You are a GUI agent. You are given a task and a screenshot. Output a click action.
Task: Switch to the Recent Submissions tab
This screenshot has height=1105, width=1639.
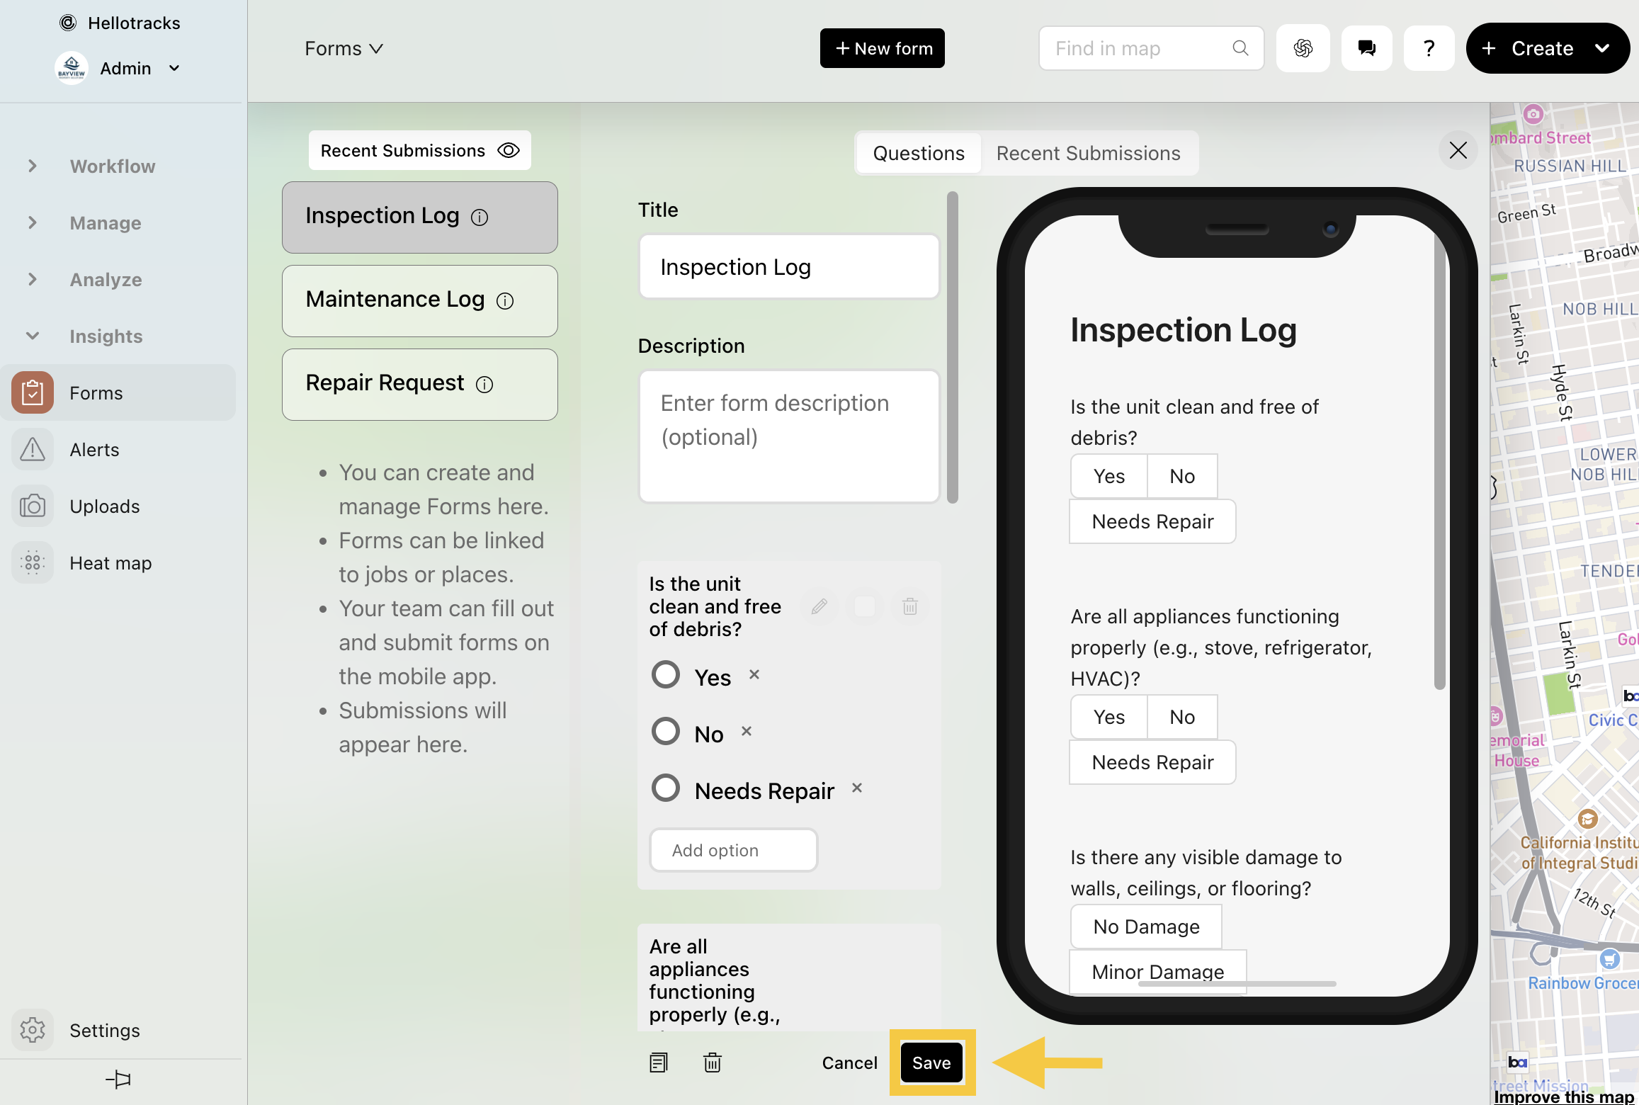click(x=1088, y=153)
